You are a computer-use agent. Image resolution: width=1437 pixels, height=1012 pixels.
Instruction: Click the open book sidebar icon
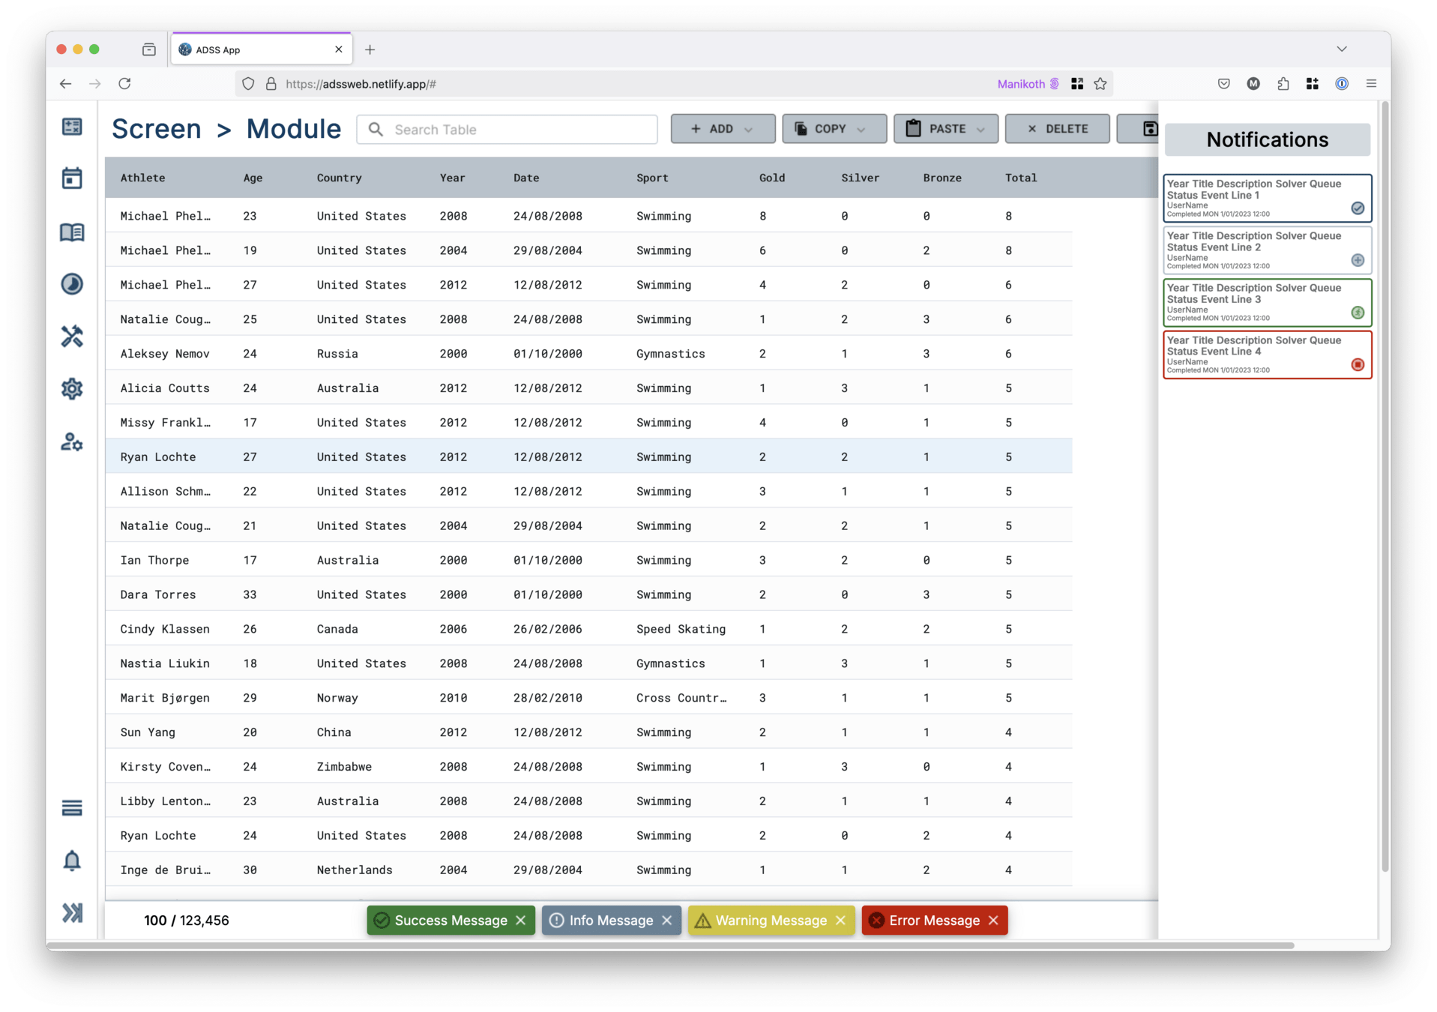72,232
